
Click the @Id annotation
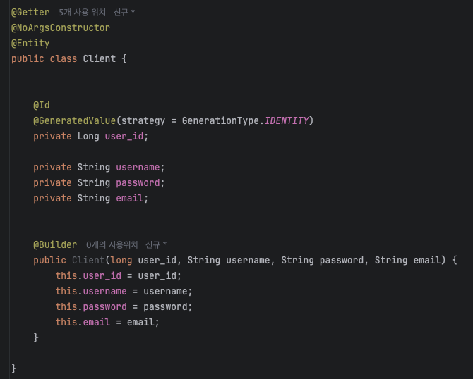pos(42,106)
